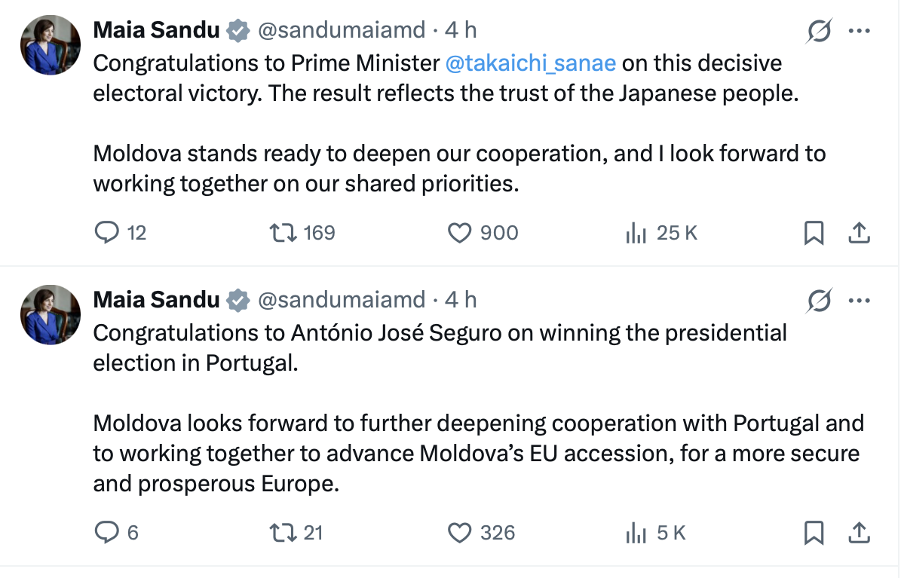Screen dimensions: 901x578
Task: Open Grok icon on the second tweet
Action: point(819,301)
